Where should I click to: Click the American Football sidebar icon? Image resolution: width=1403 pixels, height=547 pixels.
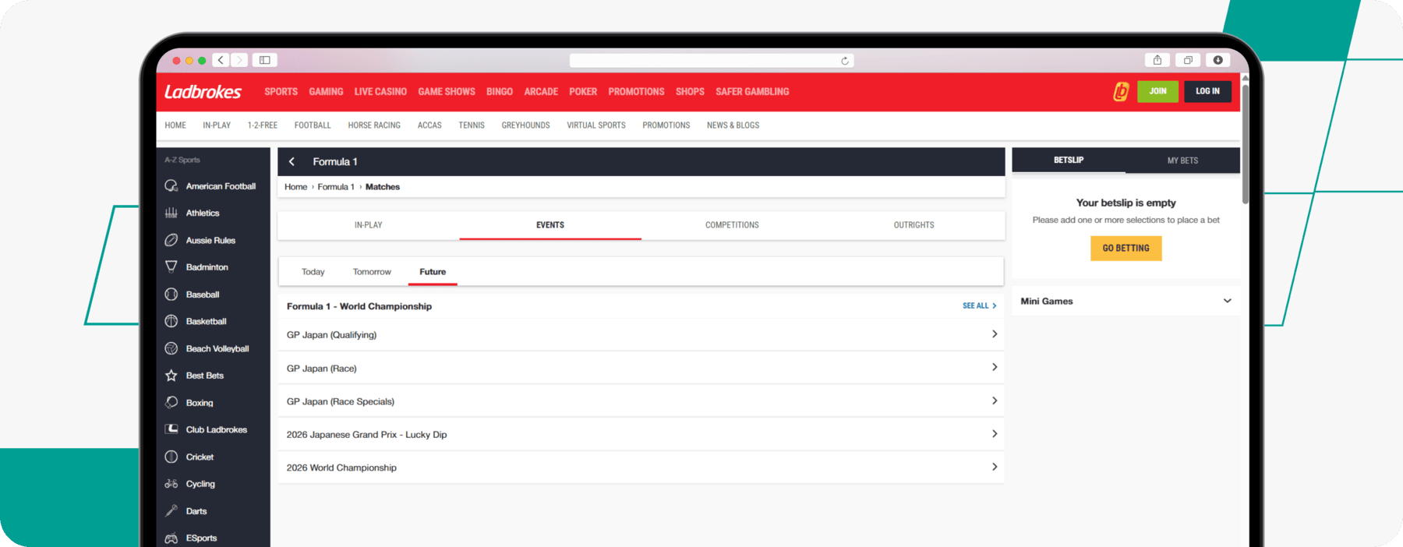point(171,186)
